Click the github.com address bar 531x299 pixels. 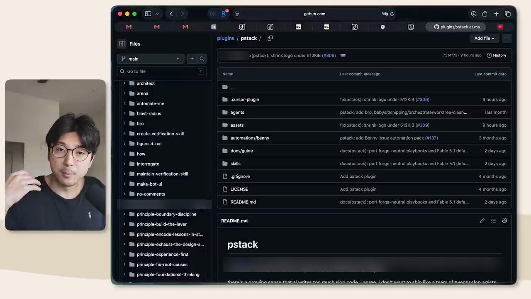(314, 14)
